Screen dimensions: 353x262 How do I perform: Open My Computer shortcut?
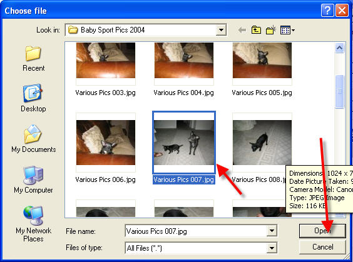pos(33,179)
